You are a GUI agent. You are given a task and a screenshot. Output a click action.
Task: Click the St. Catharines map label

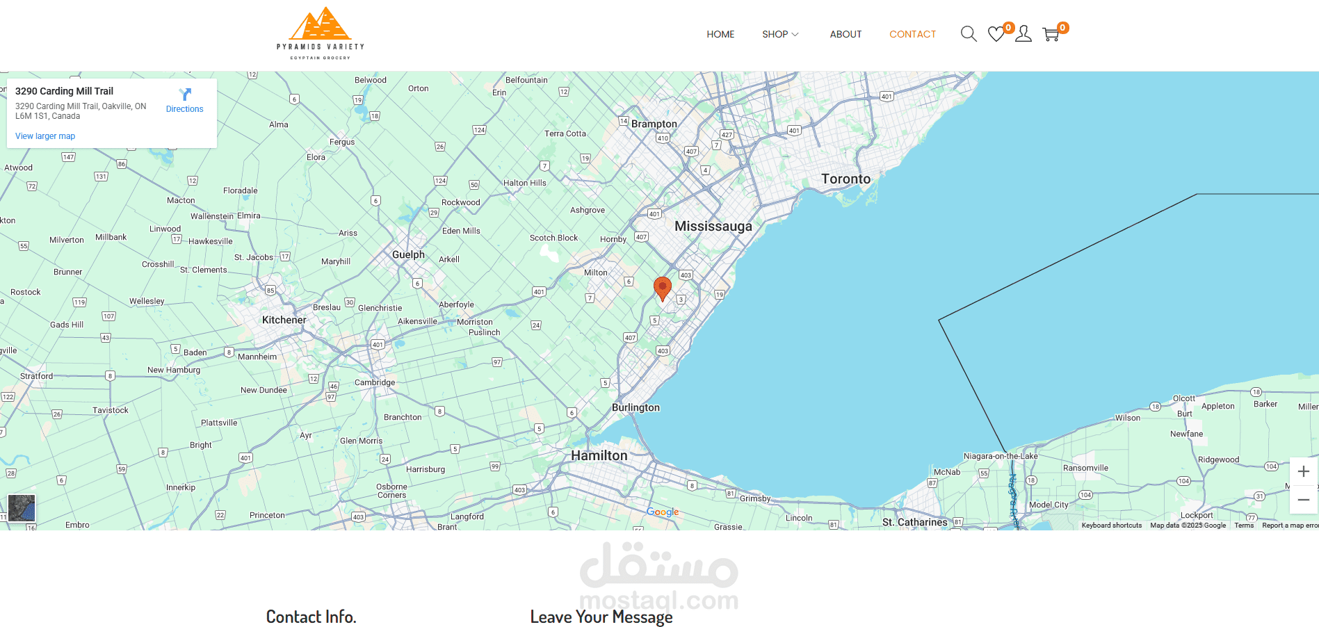point(914,522)
